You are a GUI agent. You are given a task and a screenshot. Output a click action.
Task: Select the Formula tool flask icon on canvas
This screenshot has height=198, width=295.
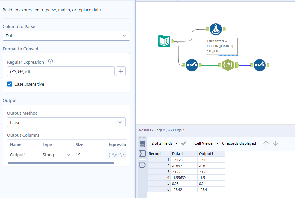coord(216,29)
